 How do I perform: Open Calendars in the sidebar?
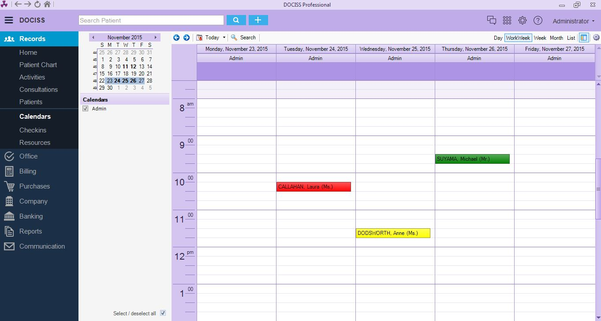(x=35, y=117)
